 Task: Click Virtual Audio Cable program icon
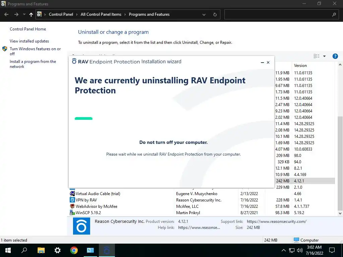coord(72,193)
